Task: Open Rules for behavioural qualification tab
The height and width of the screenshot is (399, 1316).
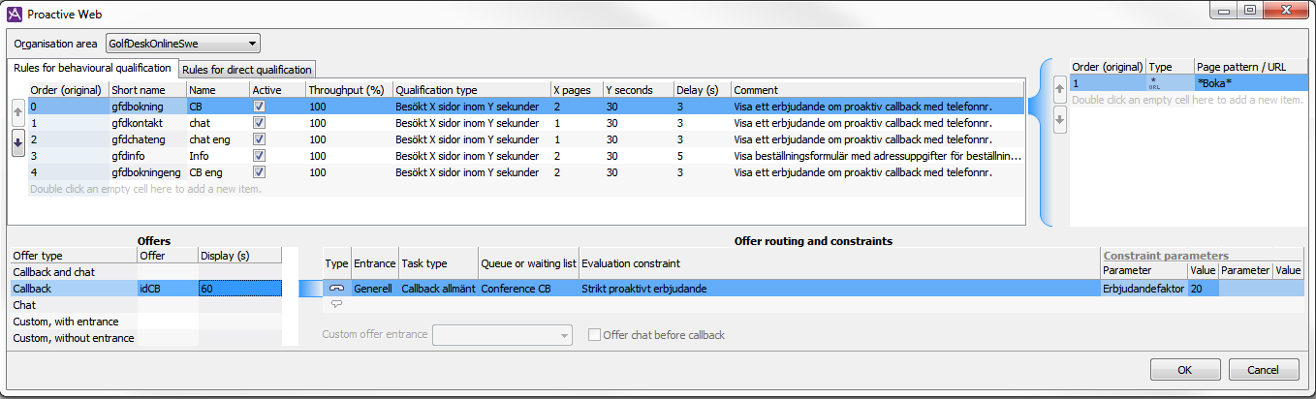Action: point(92,68)
